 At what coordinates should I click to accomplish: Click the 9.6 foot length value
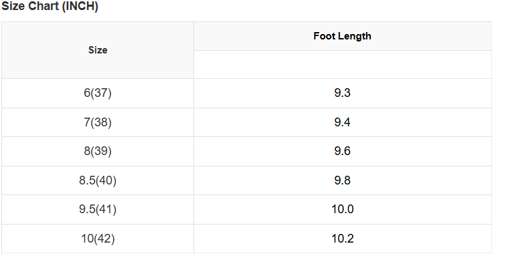click(x=342, y=151)
